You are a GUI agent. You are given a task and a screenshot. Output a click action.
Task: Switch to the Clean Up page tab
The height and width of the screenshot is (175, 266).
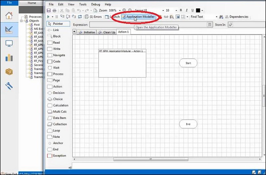pyautogui.click(x=106, y=32)
